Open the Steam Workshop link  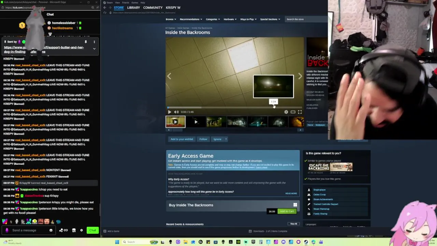tap(321, 209)
